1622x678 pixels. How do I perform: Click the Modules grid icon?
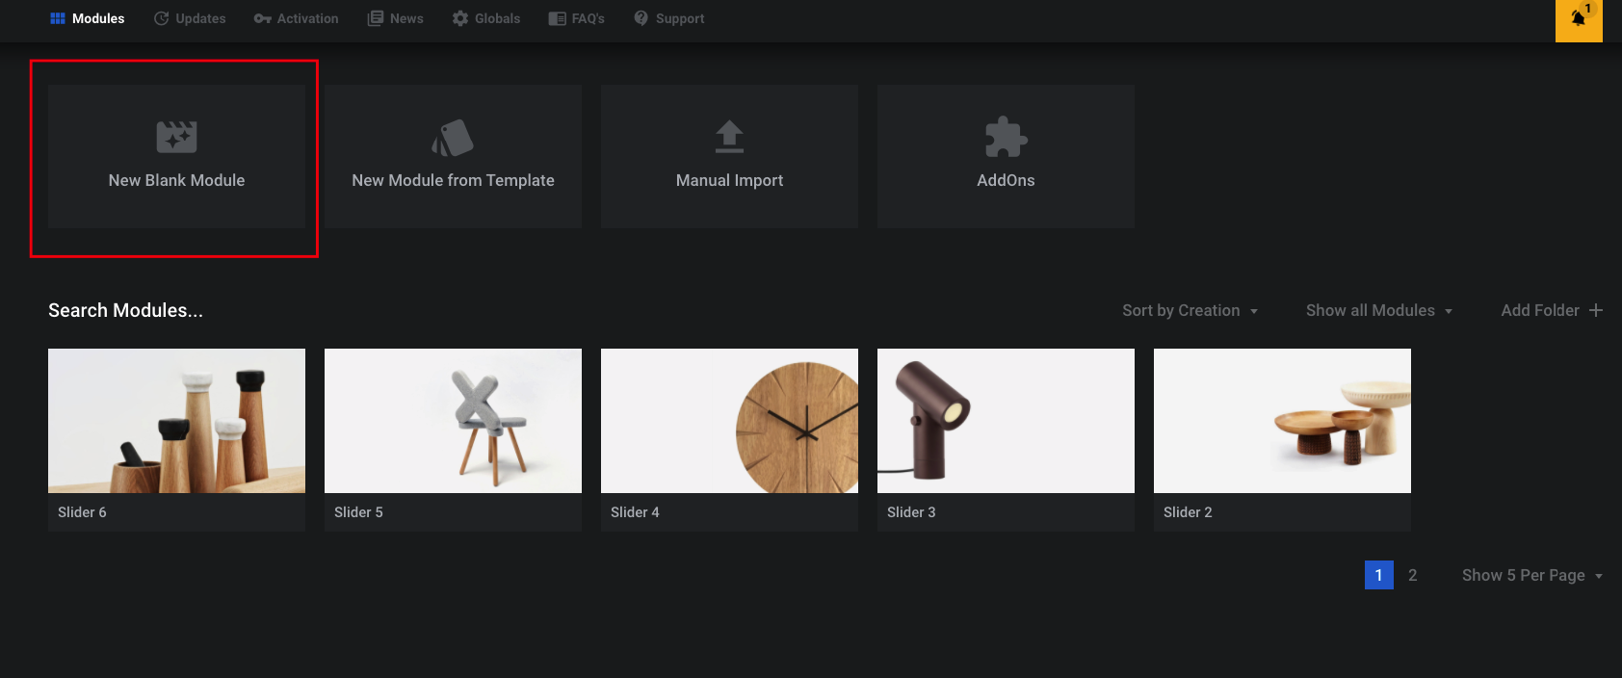click(x=58, y=18)
